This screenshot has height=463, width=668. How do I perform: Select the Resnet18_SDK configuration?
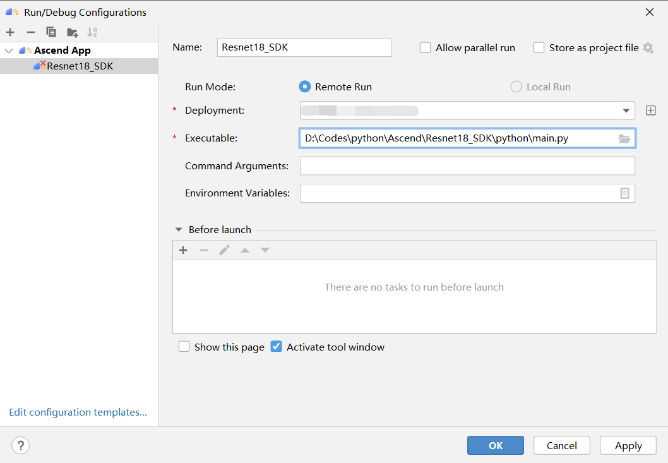(79, 66)
